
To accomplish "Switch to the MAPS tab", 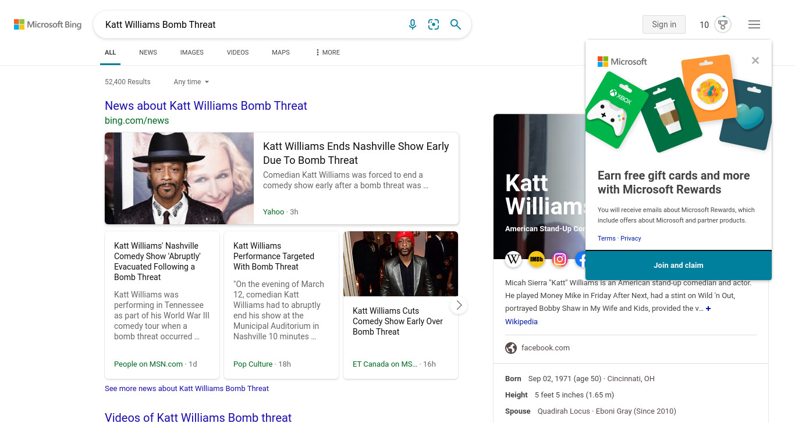I will tap(281, 52).
